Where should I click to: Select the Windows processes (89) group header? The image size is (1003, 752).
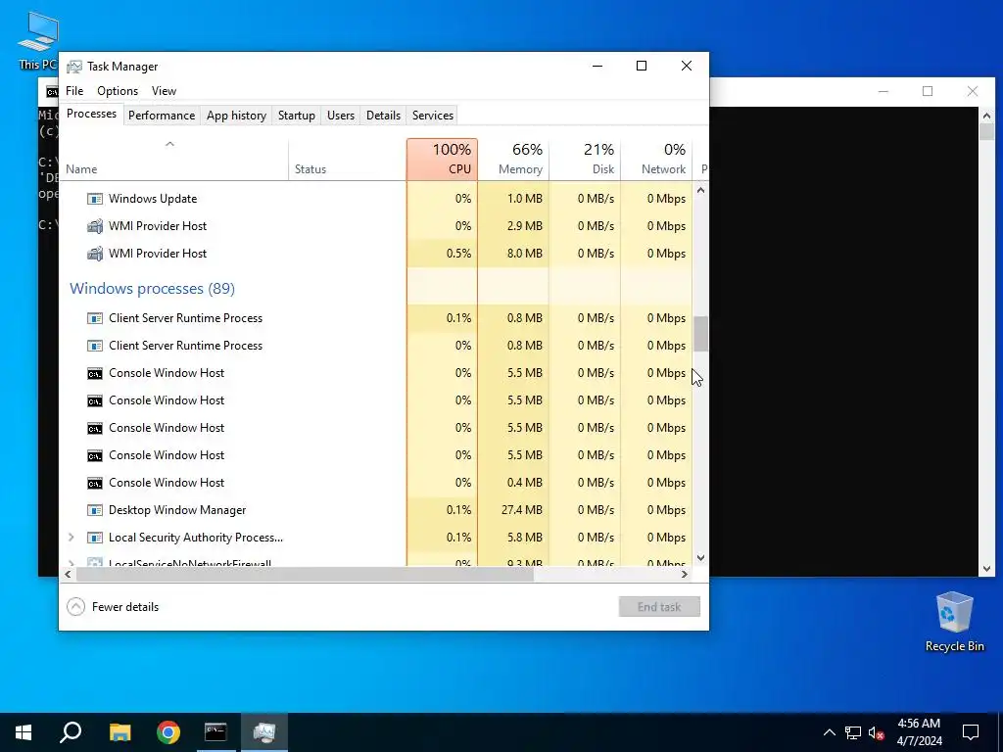(x=152, y=289)
